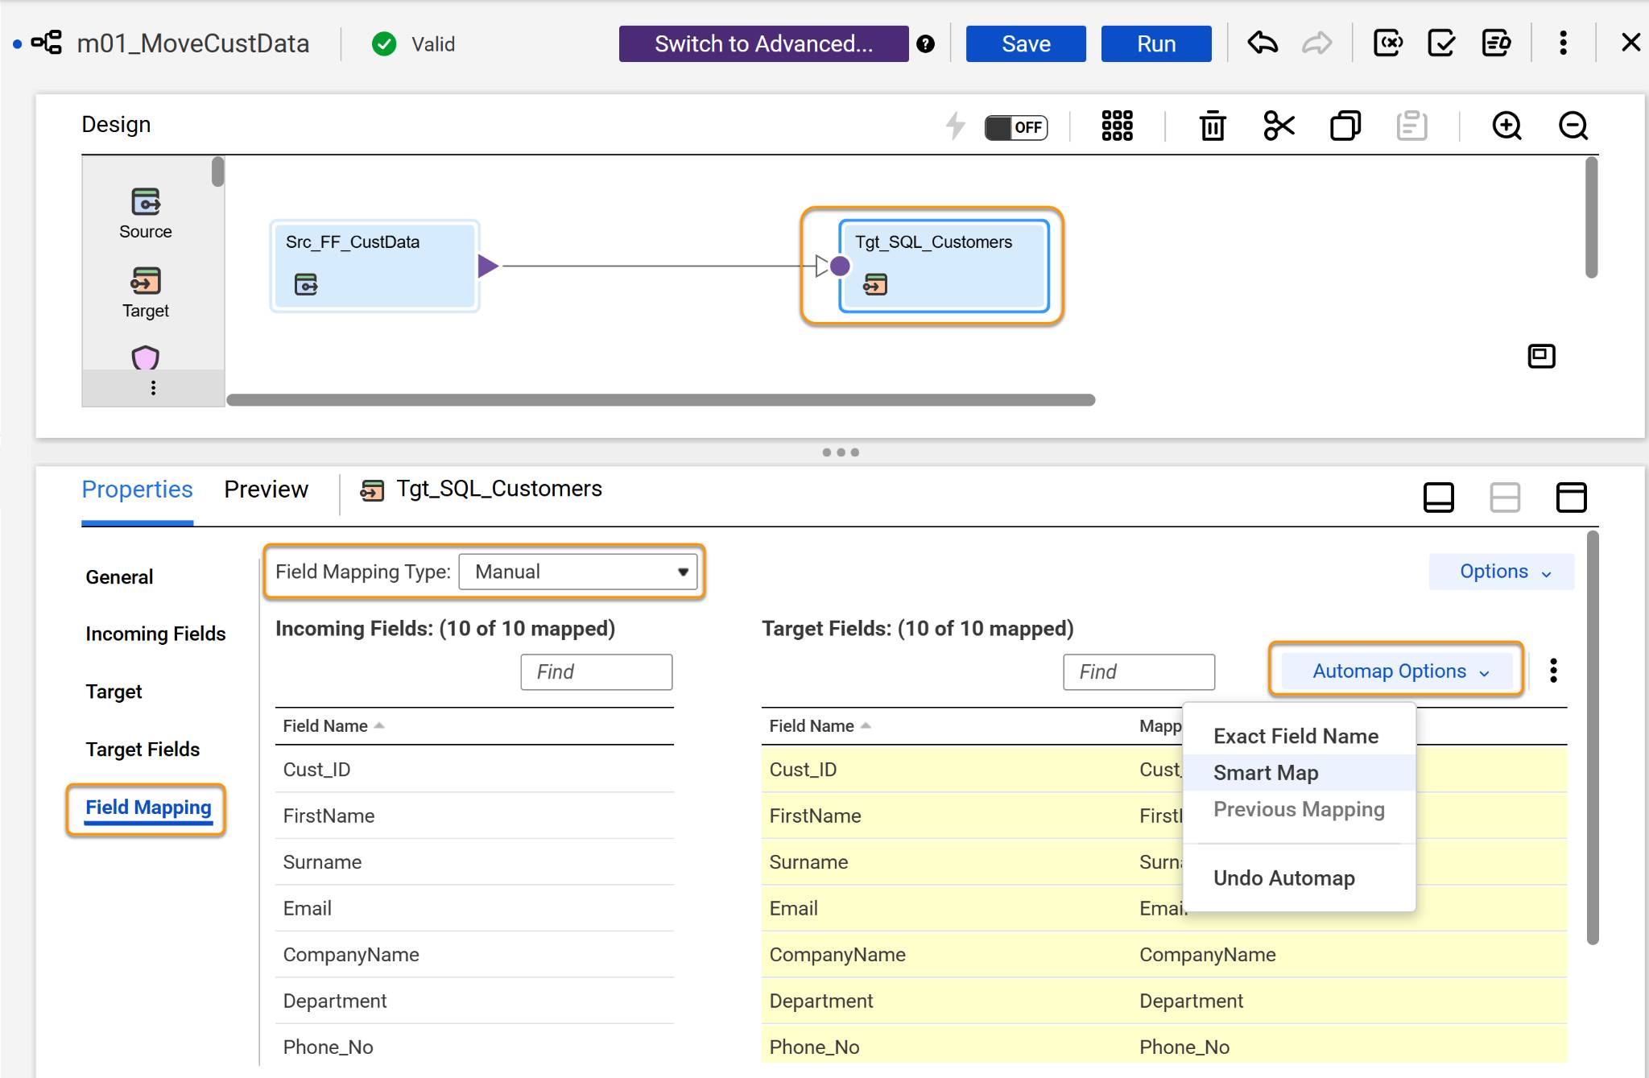Click the paste clipboard icon

(x=1411, y=126)
